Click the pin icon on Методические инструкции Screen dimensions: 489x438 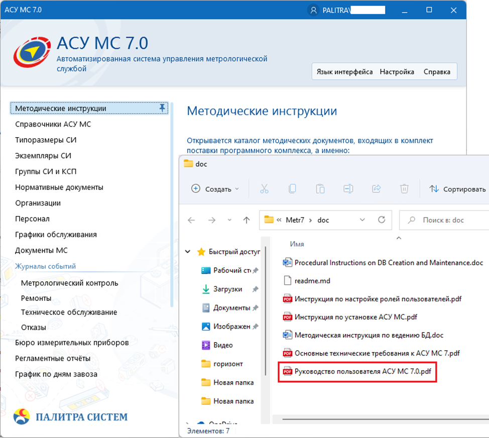click(x=162, y=108)
